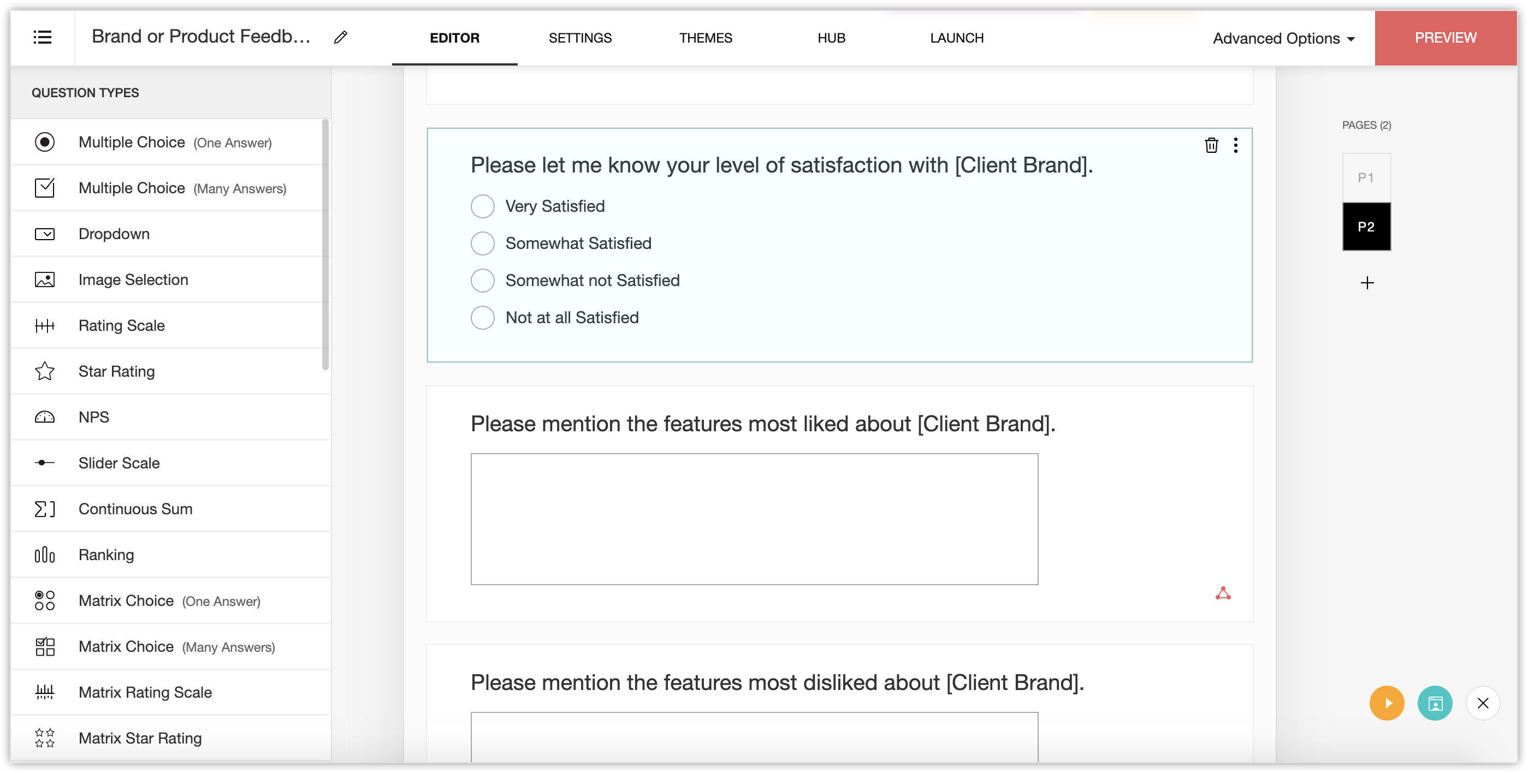The width and height of the screenshot is (1528, 773).
Task: Click the teal template preview icon
Action: coord(1434,703)
